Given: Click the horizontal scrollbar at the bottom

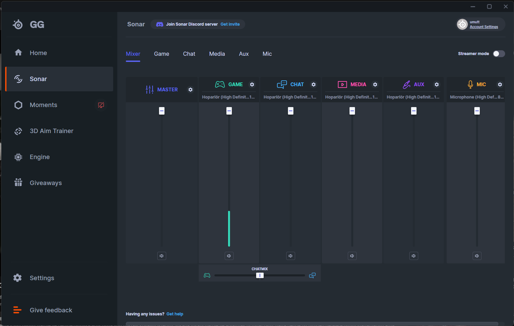Looking at the screenshot, I should 312,324.
